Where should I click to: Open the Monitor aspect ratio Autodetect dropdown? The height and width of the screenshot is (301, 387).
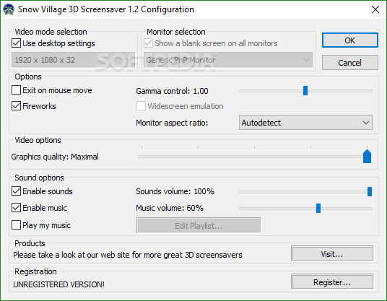click(x=305, y=123)
